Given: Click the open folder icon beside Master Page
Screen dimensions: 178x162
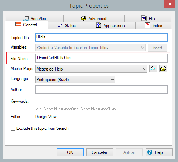Looking at the screenshot, I should coord(163,69).
